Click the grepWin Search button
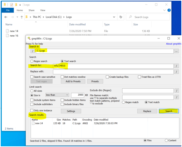This screenshot has height=147, width=182. coord(169,111)
